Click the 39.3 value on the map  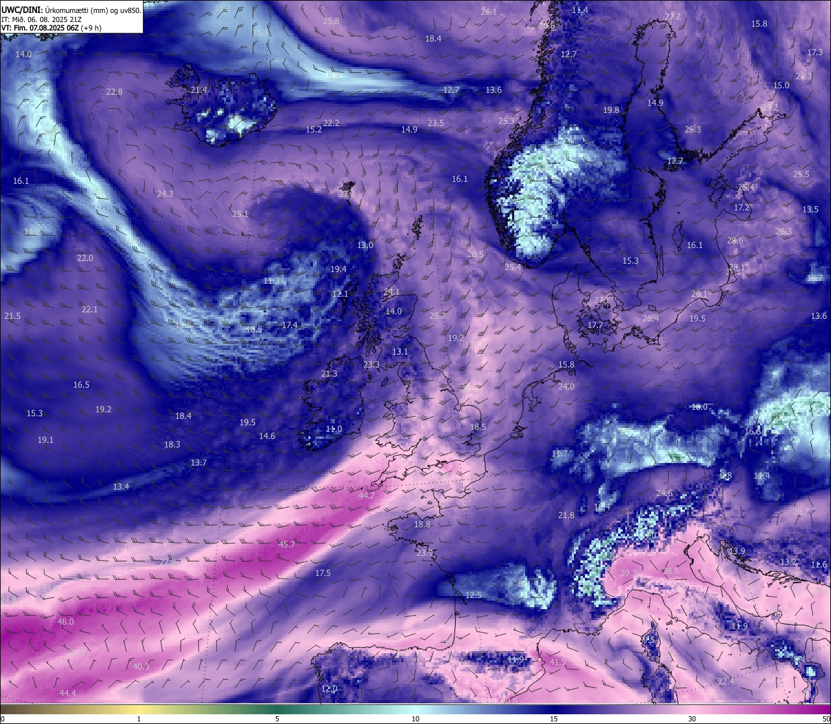[x=628, y=573]
